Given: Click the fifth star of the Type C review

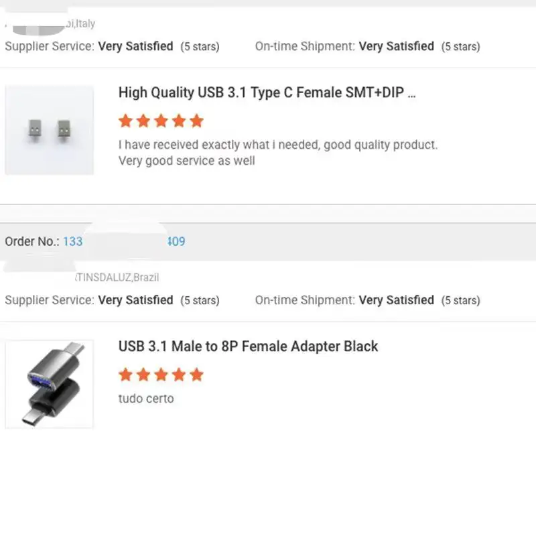Looking at the screenshot, I should click(196, 121).
